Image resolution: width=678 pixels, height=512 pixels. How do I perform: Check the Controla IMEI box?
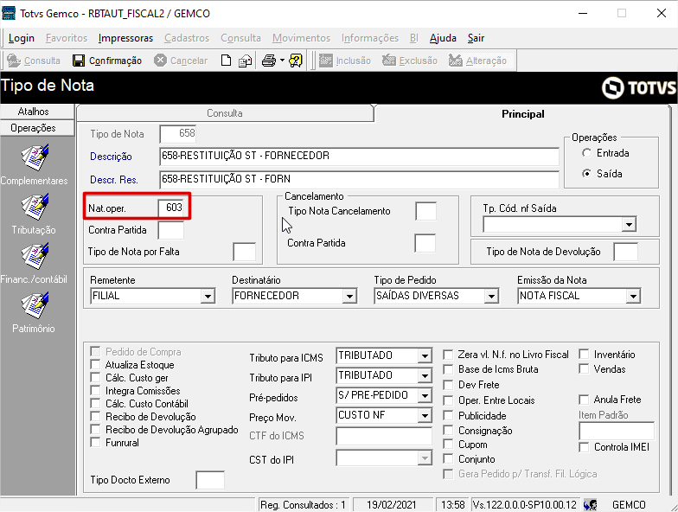[584, 447]
